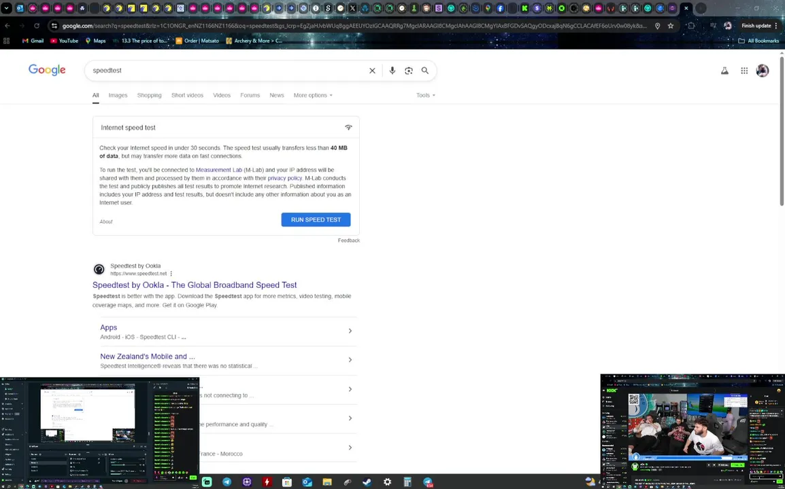
Task: Click the Finish update button
Action: (x=758, y=26)
